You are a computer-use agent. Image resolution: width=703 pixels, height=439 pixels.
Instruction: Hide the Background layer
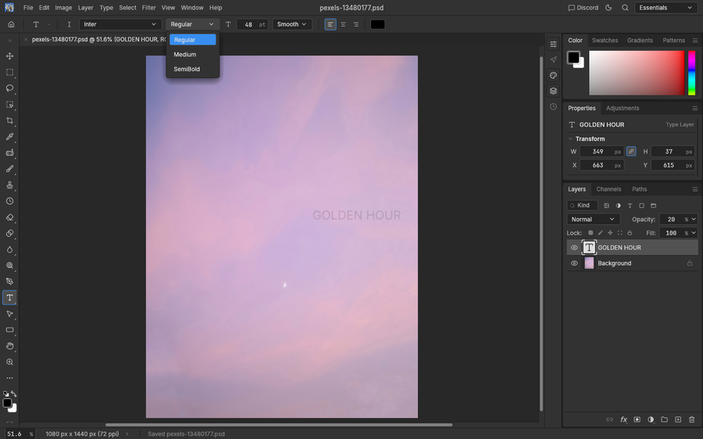coord(574,263)
